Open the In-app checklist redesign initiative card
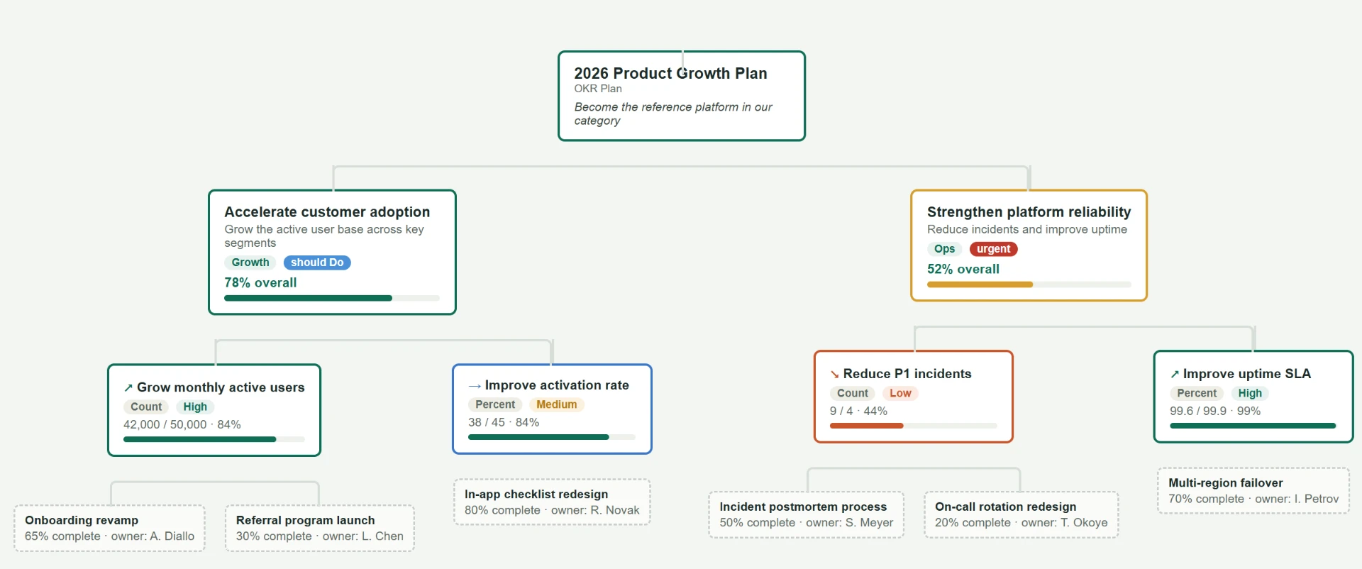This screenshot has height=569, width=1362. click(x=552, y=502)
